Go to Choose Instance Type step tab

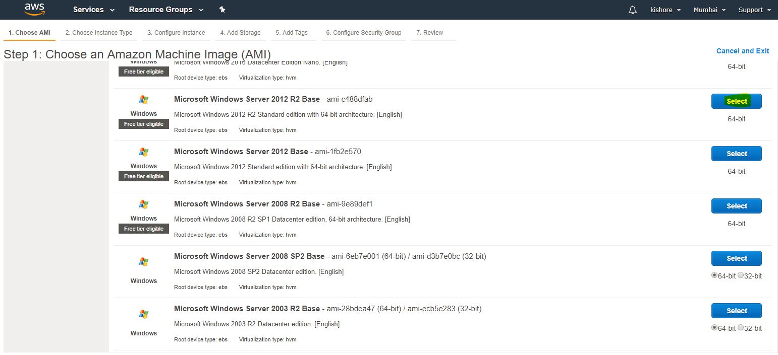coord(99,33)
